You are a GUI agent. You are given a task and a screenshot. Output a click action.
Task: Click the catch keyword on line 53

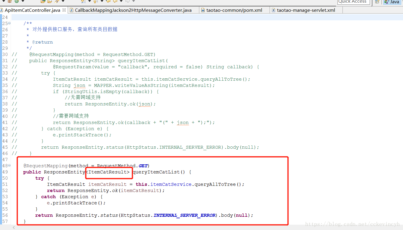pos(48,197)
